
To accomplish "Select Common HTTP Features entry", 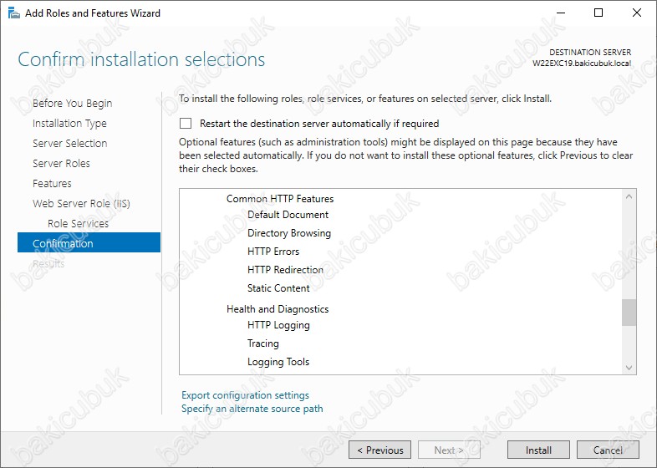I will click(280, 199).
